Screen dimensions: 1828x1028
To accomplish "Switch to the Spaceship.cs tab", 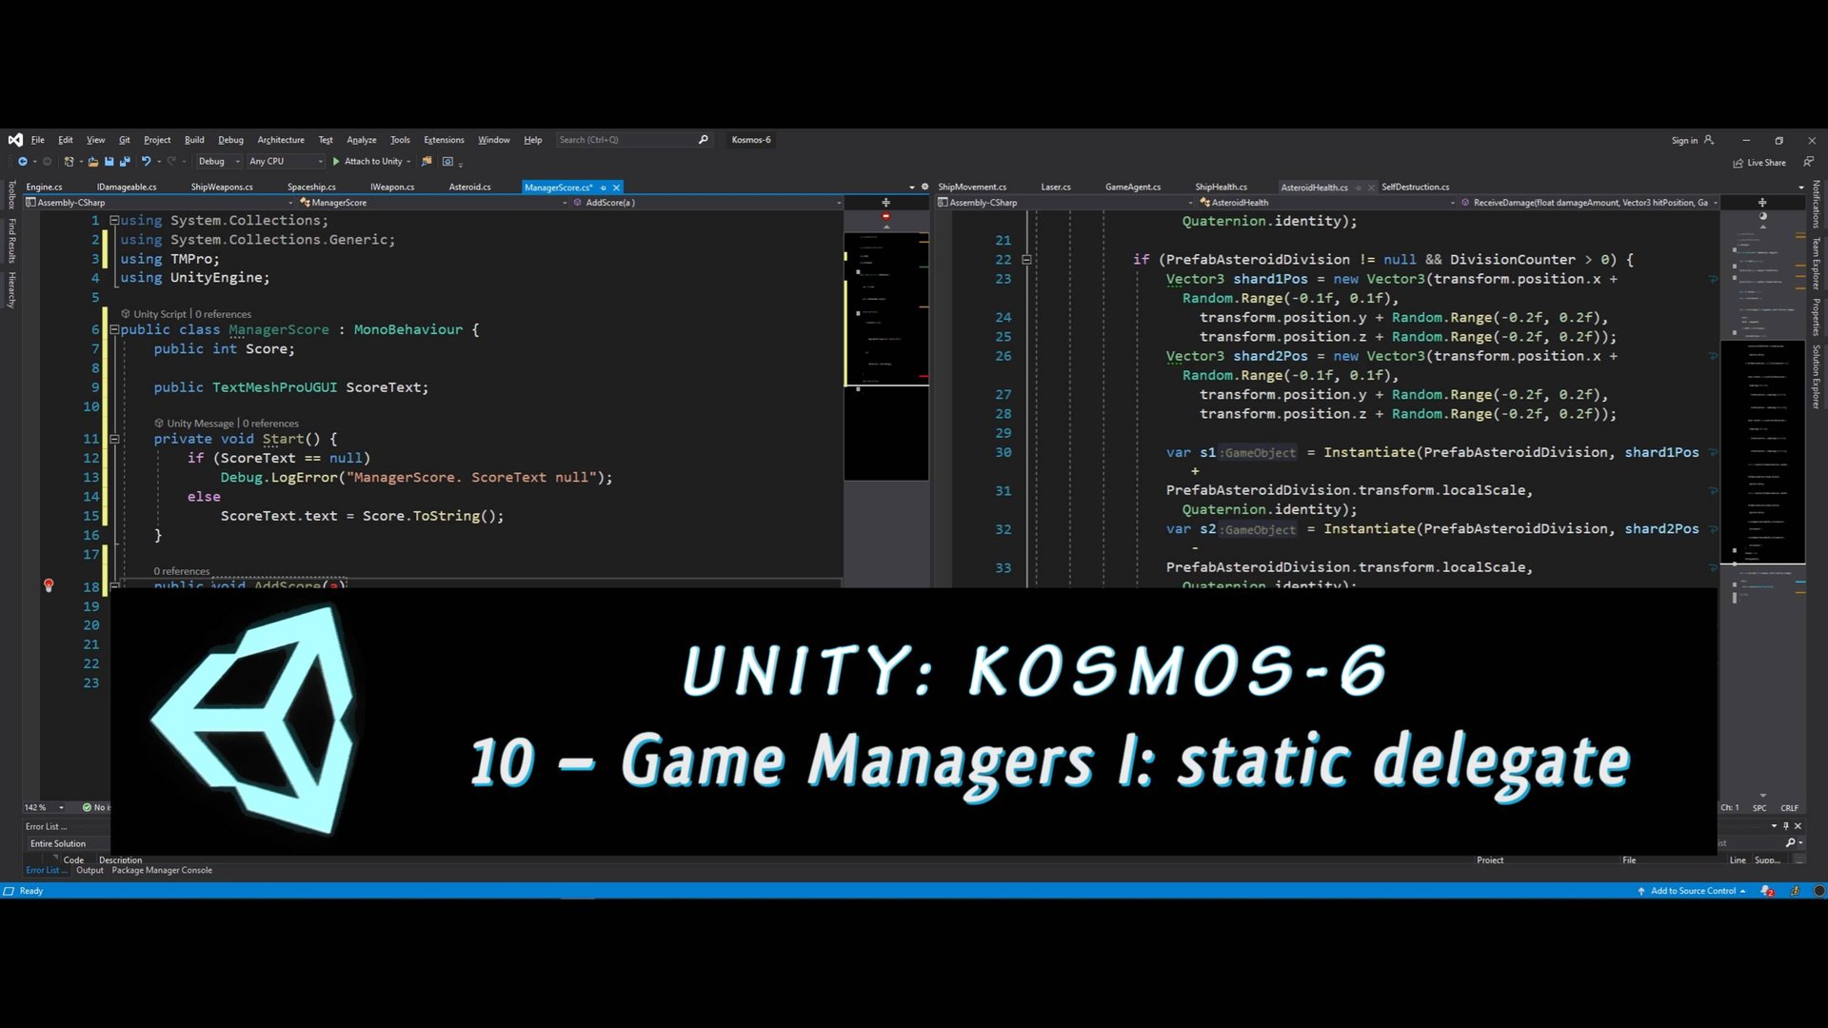I will pos(311,187).
